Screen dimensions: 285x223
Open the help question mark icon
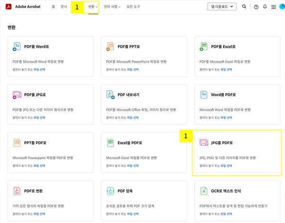click(x=256, y=7)
